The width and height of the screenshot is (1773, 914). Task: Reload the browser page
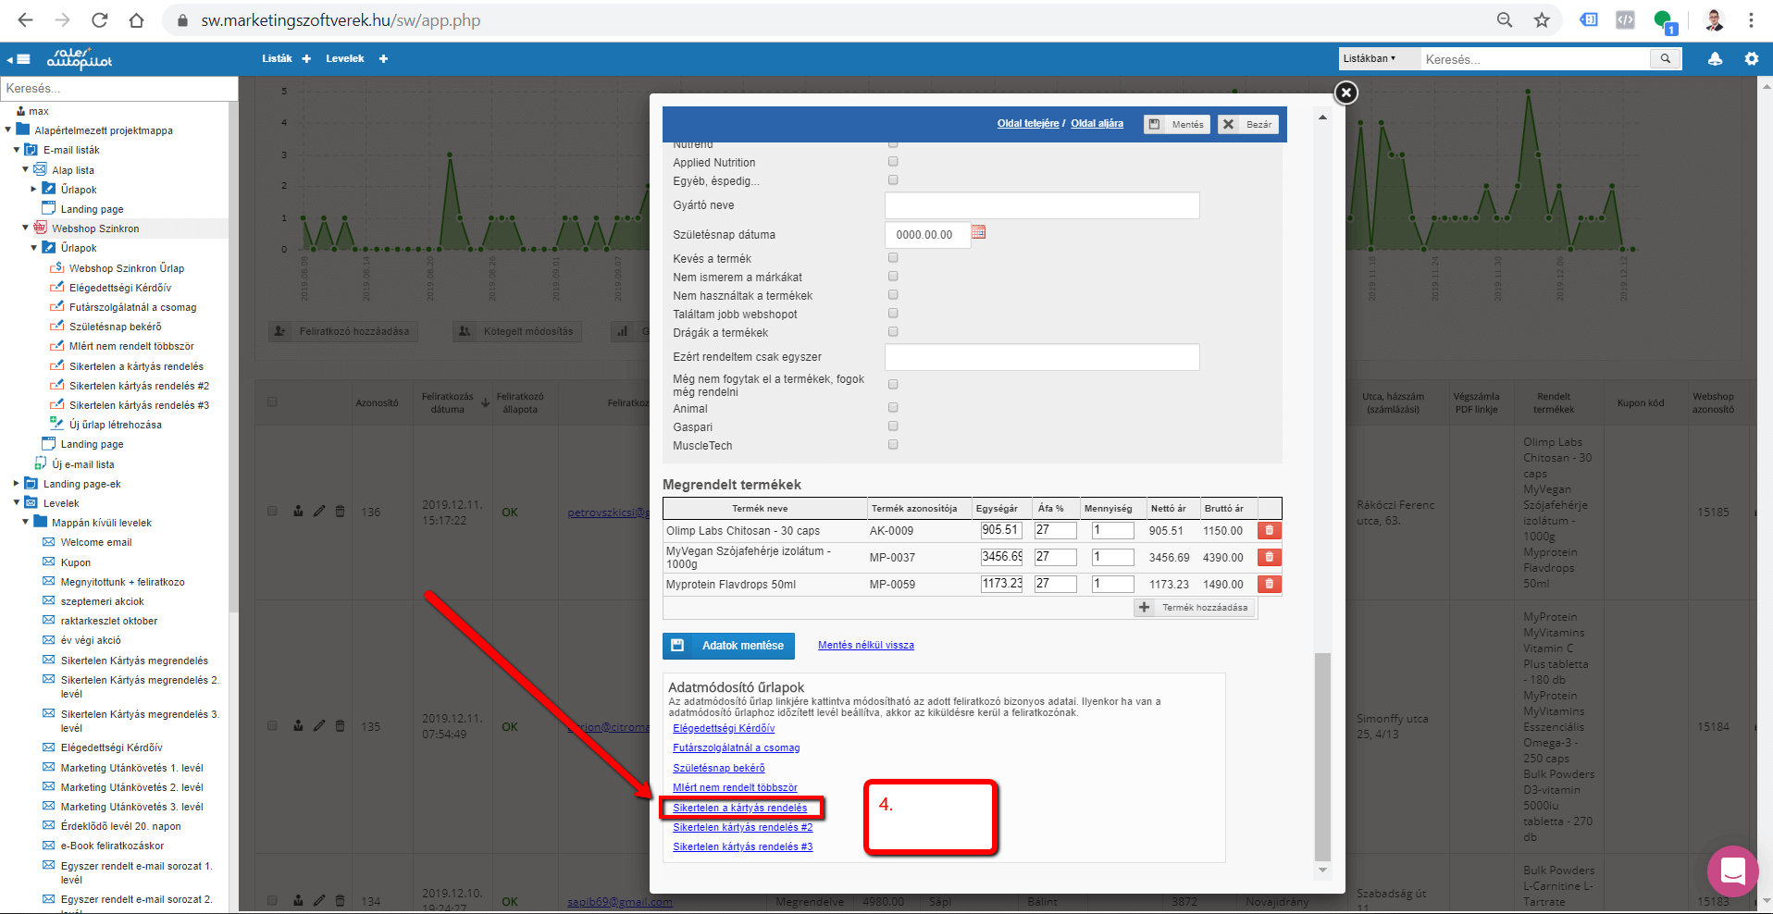pyautogui.click(x=99, y=20)
